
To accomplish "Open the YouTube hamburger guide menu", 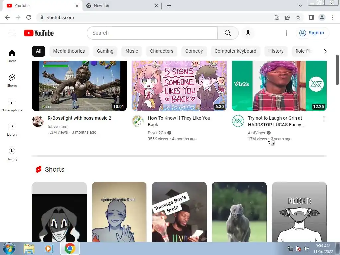I will point(12,33).
